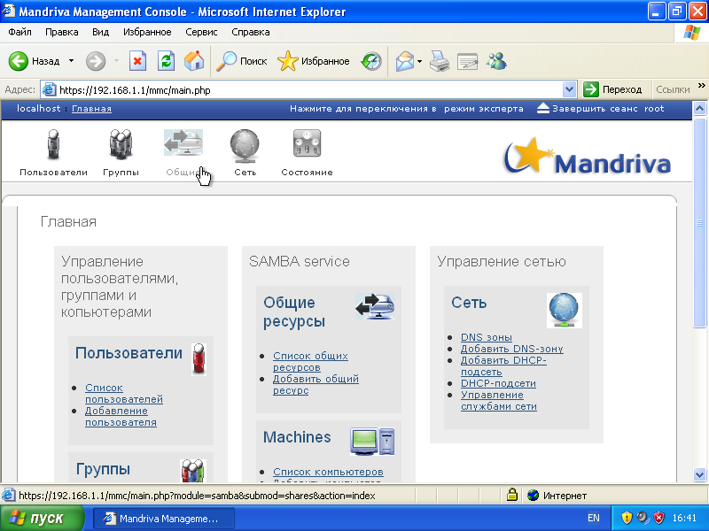Click the Общие ресурсы share drive icon
The width and height of the screenshot is (709, 531).
coord(375,306)
